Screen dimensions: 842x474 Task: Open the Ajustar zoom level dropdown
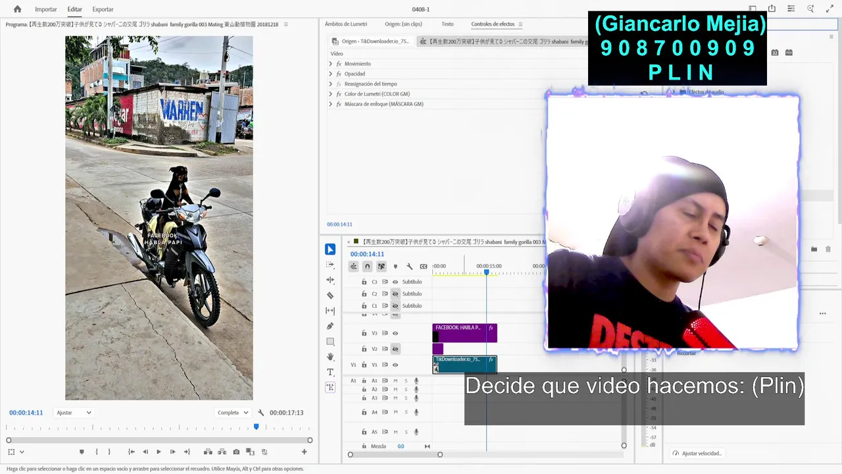click(x=74, y=413)
